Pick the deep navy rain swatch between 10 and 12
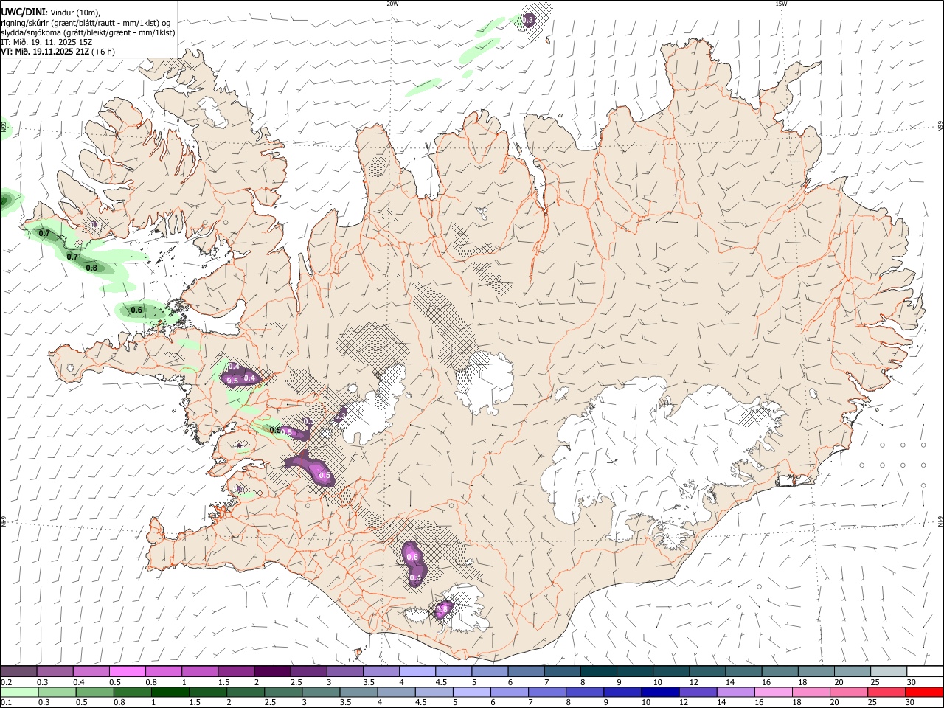Image resolution: width=944 pixels, height=708 pixels. pyautogui.click(x=661, y=692)
